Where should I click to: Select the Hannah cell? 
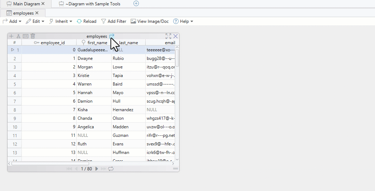[94, 93]
